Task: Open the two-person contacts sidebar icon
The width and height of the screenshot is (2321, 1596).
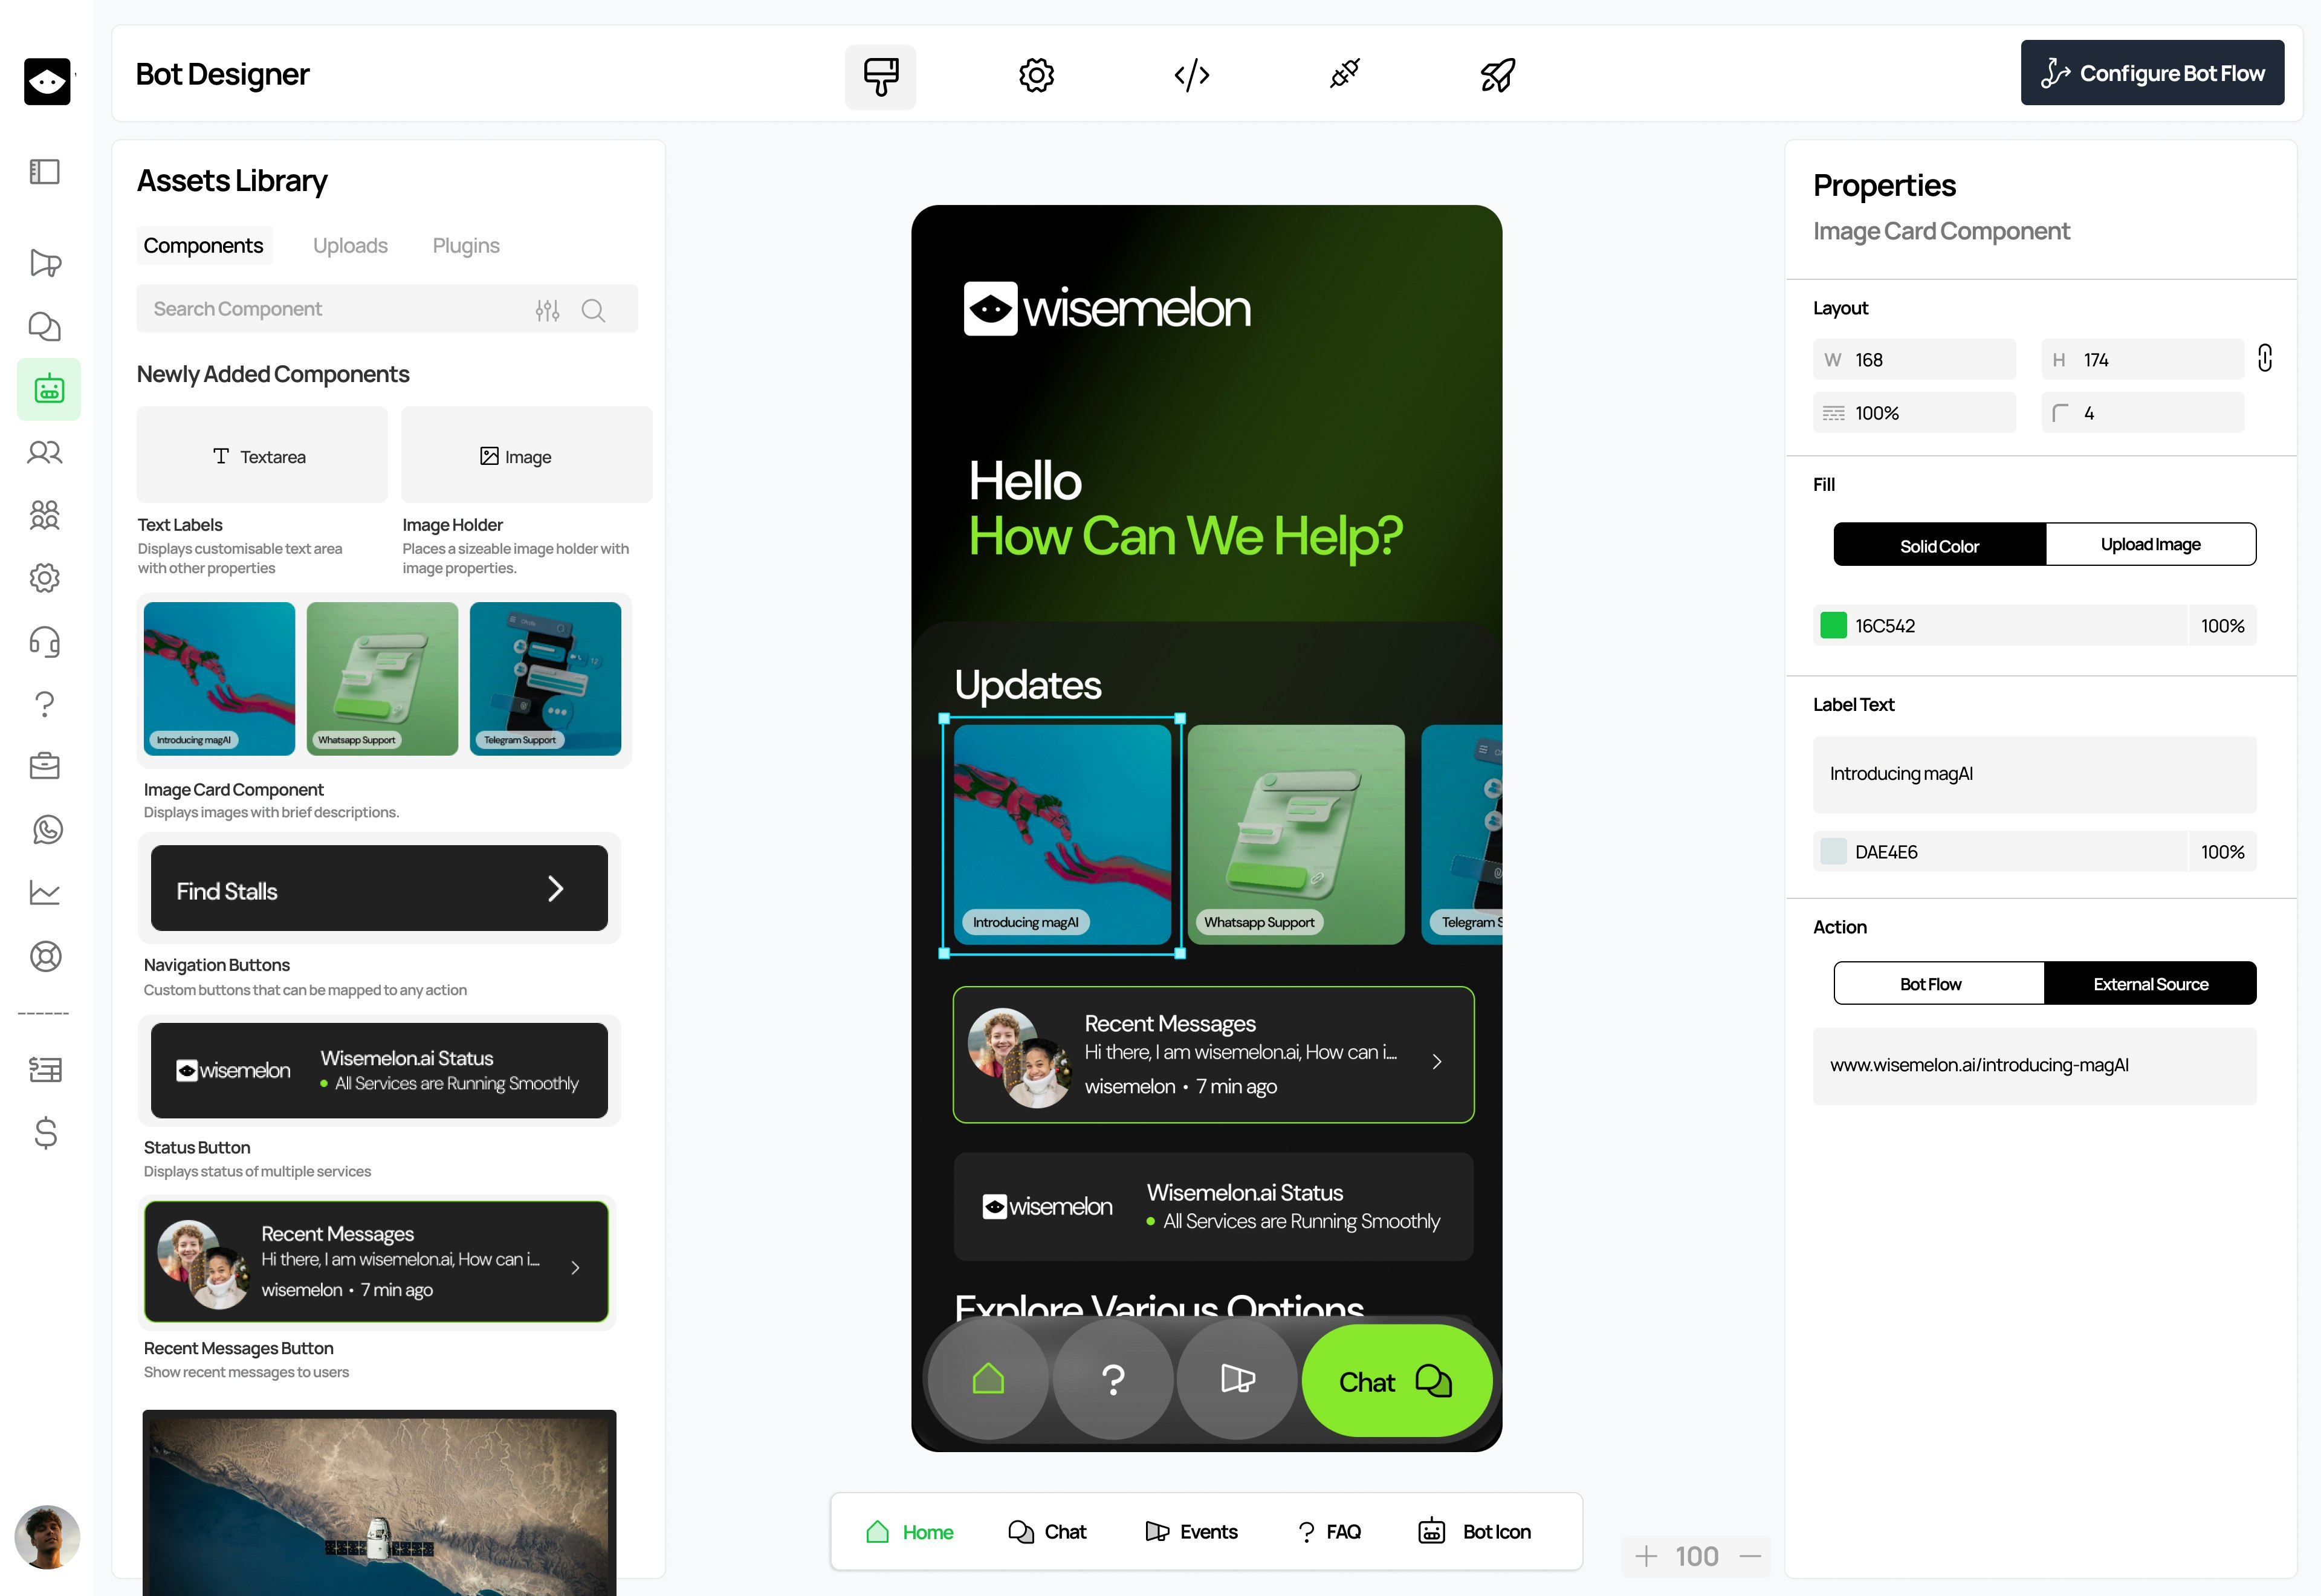Action: 45,453
